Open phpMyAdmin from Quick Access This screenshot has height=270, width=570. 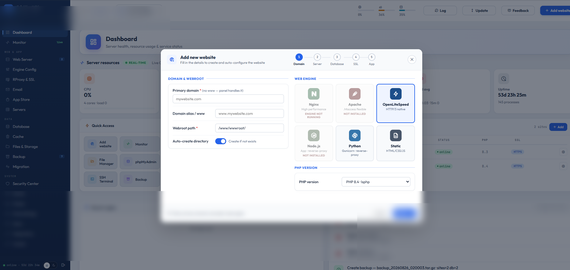click(140, 162)
